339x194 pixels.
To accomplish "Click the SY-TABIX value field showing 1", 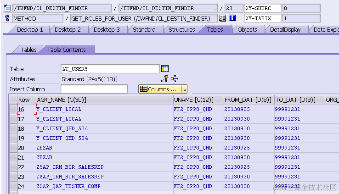I will tap(301, 18).
